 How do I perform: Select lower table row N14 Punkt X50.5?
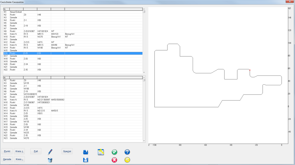73,113
